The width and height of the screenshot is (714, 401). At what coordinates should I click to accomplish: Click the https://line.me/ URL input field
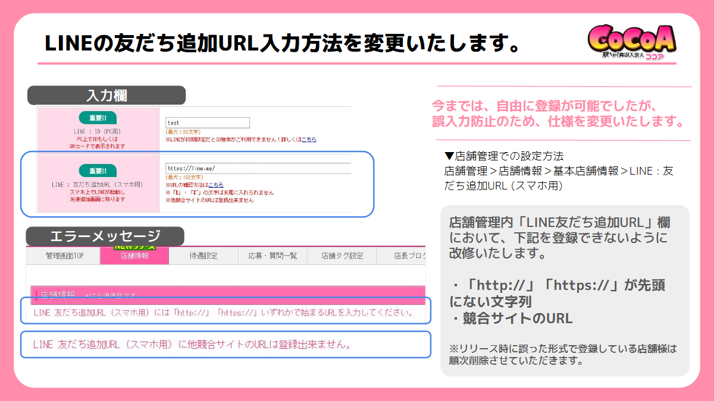coord(258,168)
